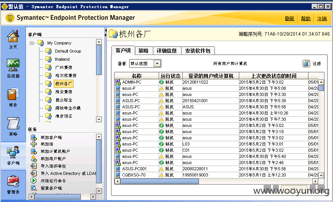Select the 廊坊味全冷藏 group
333x202 pixels.
point(68,108)
